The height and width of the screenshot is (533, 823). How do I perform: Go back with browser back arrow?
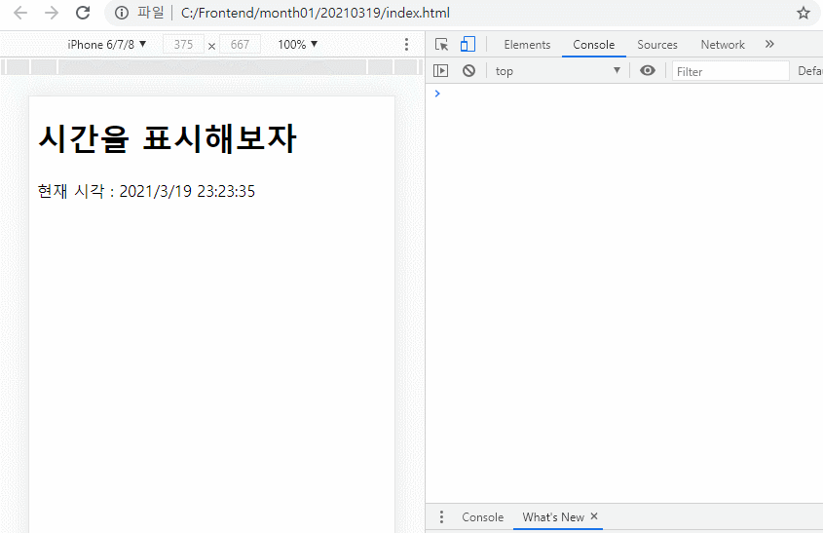19,13
